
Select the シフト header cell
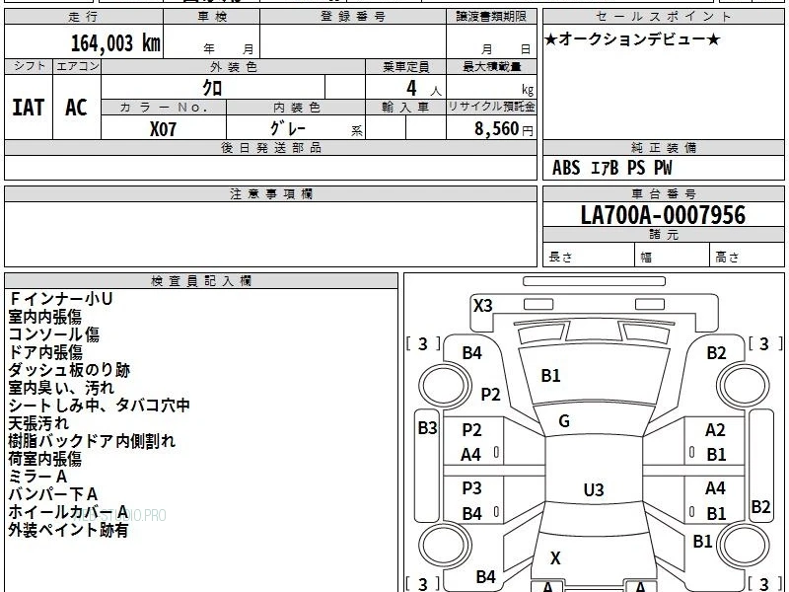click(29, 66)
